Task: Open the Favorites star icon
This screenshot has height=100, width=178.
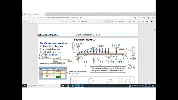Action: tap(140, 17)
